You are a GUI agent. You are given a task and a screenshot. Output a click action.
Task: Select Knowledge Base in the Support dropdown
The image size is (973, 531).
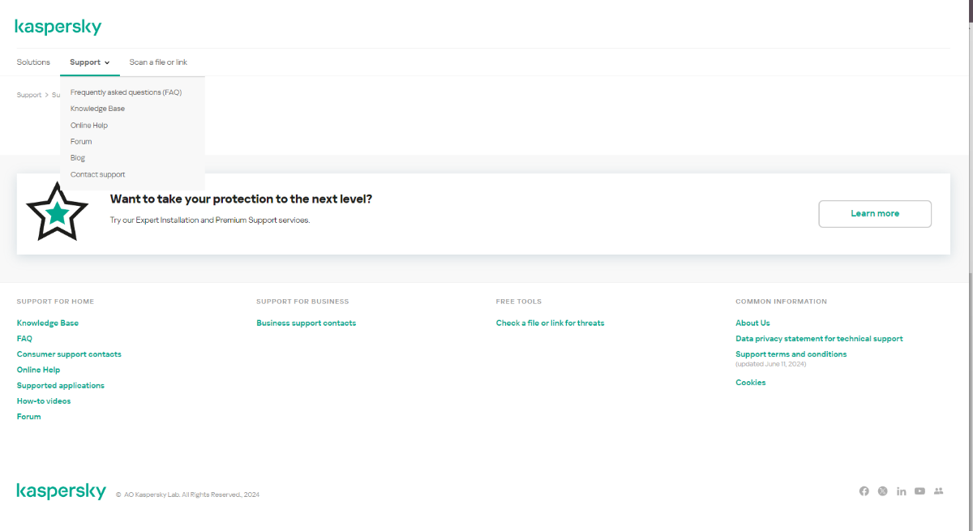coord(97,109)
